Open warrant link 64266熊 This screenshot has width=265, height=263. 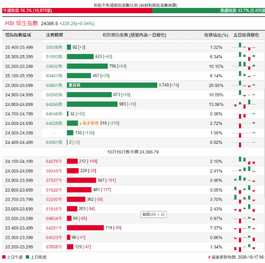click(54, 104)
